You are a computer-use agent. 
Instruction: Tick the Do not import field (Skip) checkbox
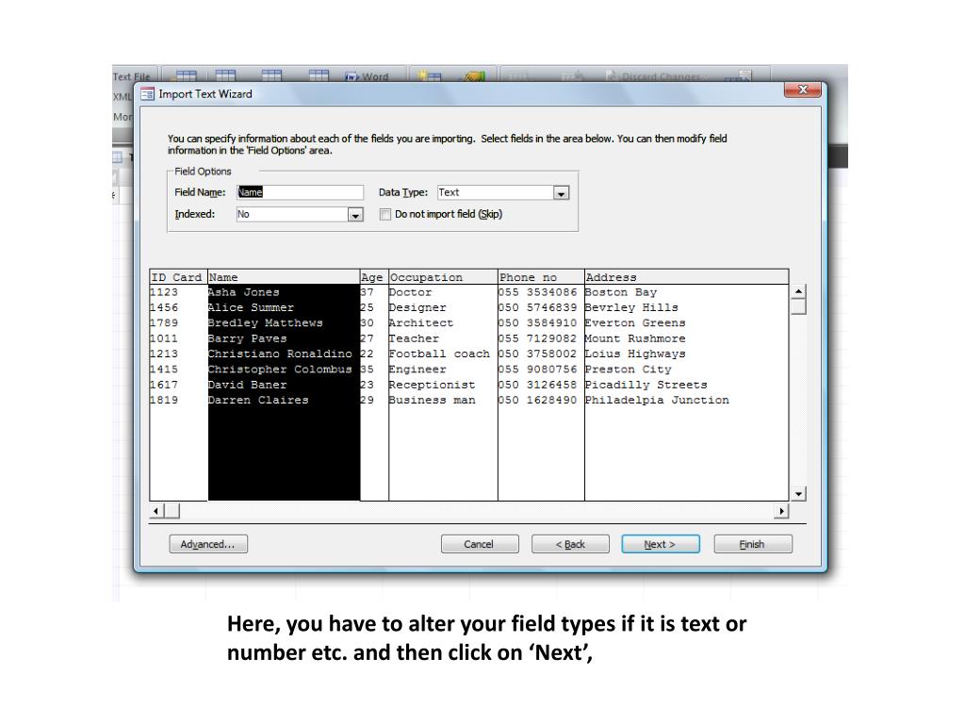[385, 215]
